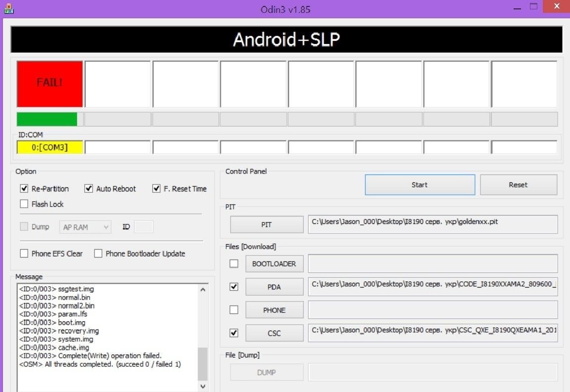
Task: Click the Reset button
Action: click(519, 184)
